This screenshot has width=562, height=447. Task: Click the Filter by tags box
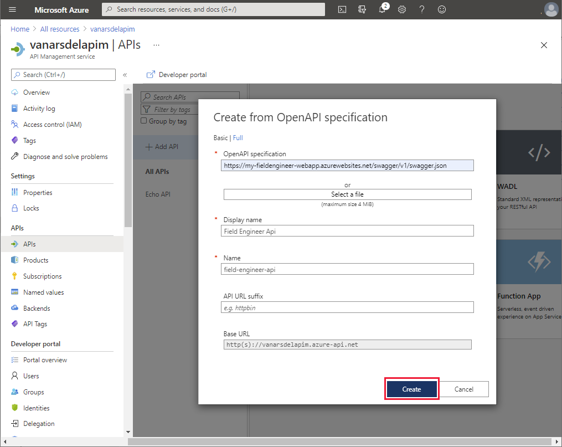coord(169,109)
